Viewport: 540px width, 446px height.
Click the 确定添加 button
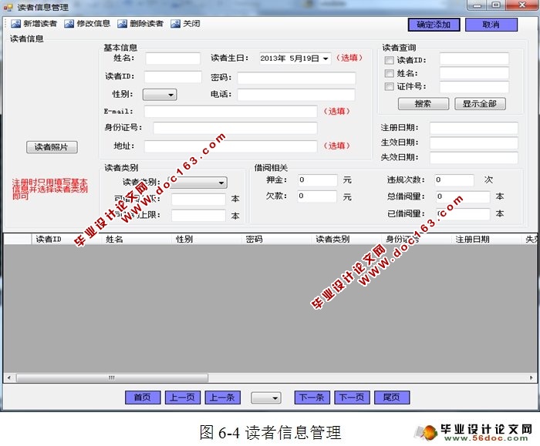pyautogui.click(x=434, y=25)
